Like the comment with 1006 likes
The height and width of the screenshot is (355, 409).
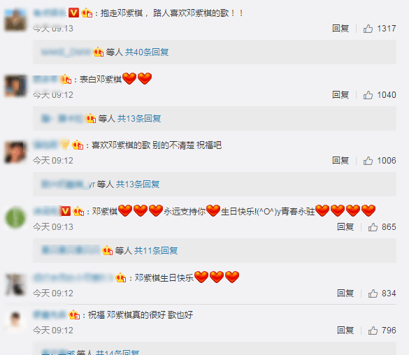(x=368, y=161)
